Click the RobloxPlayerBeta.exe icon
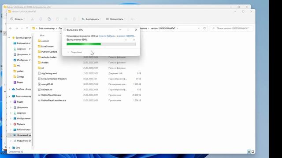This screenshot has height=158, width=282. [x=39, y=95]
